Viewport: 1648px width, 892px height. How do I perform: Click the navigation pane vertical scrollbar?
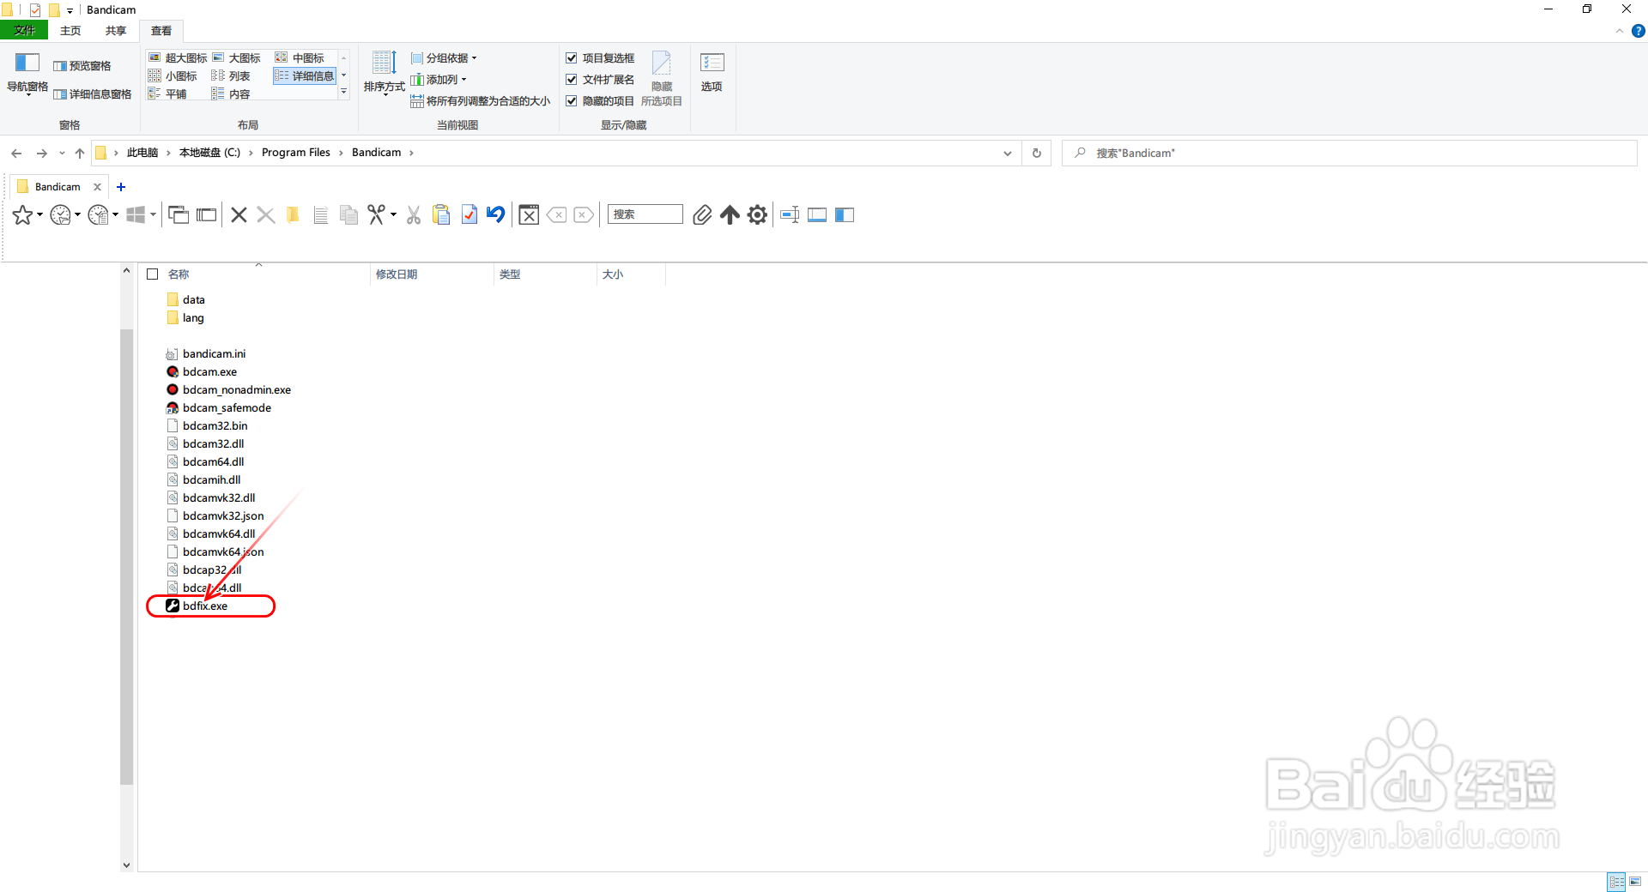point(126,557)
